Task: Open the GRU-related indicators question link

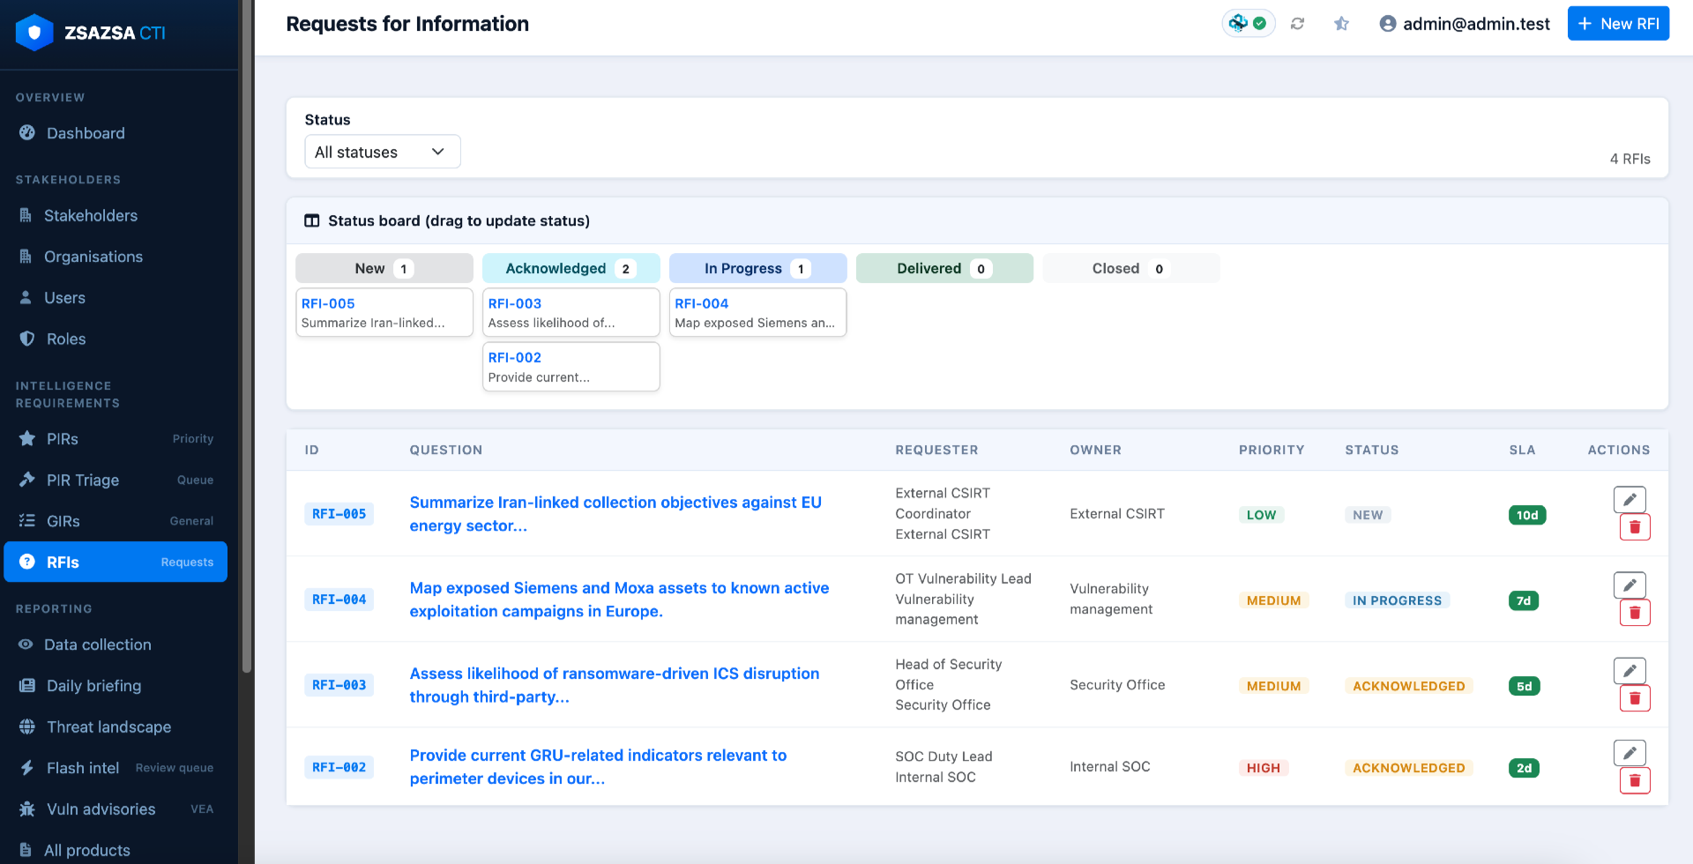Action: 598,767
